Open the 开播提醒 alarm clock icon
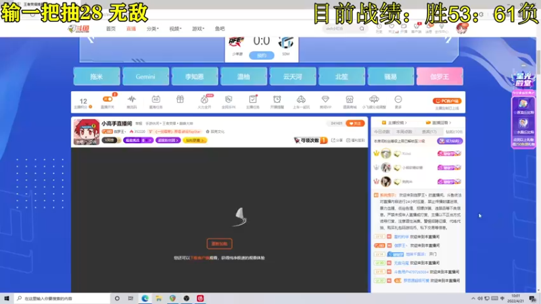 [277, 99]
